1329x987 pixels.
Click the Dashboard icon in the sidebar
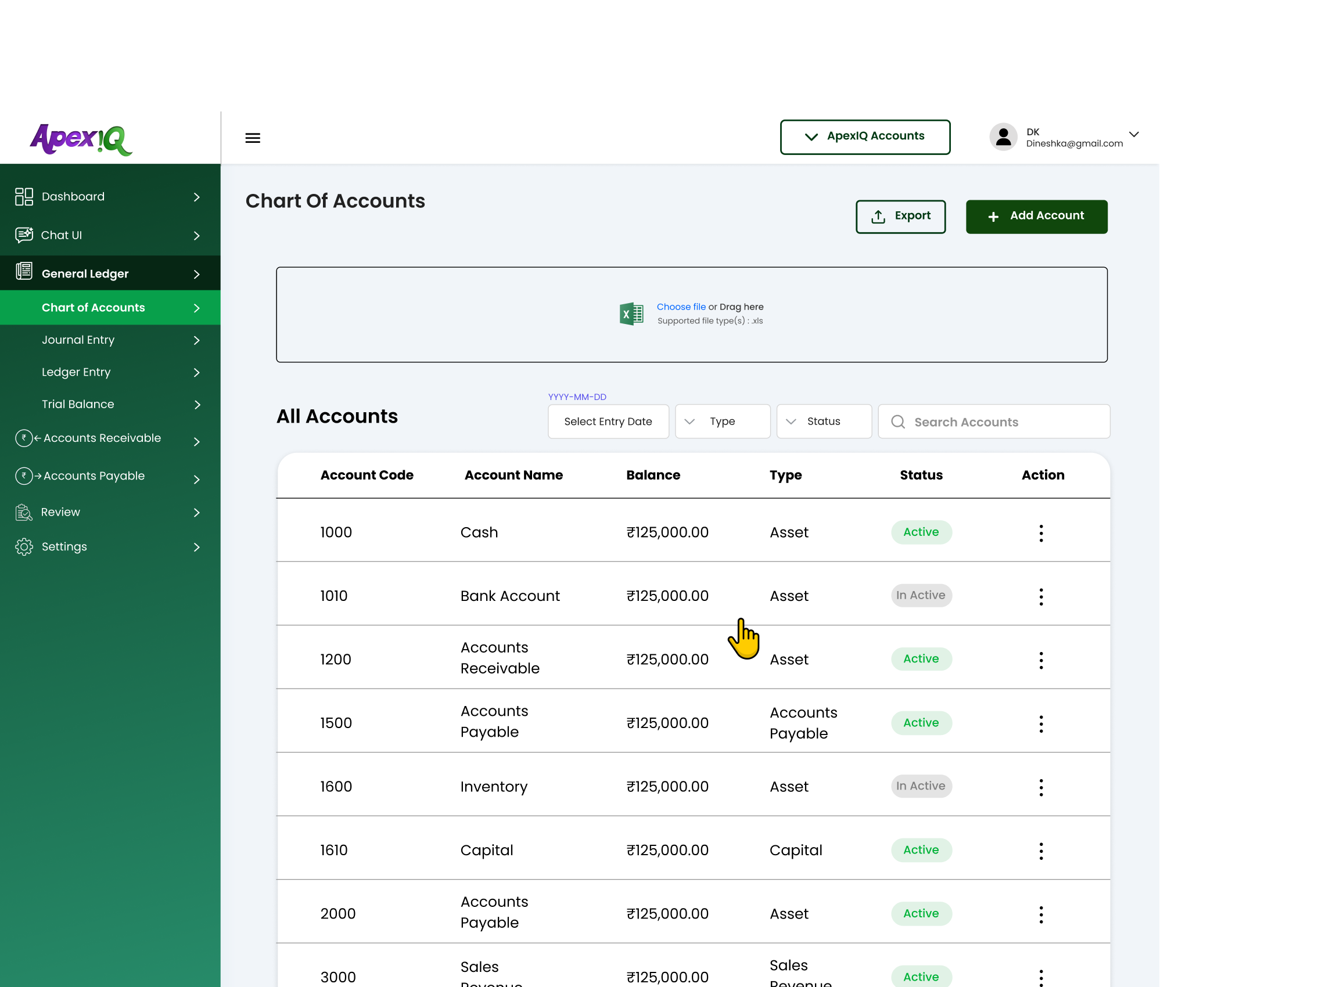(x=24, y=196)
